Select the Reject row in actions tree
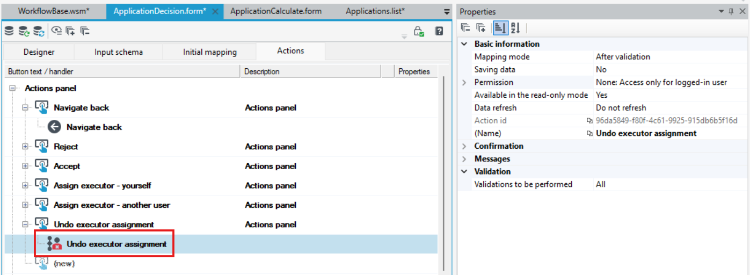The width and height of the screenshot is (750, 275). (221, 147)
